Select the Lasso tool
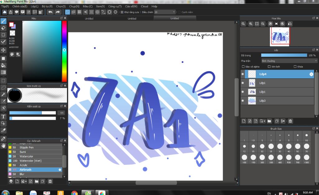319x195 pixels. coord(3,87)
